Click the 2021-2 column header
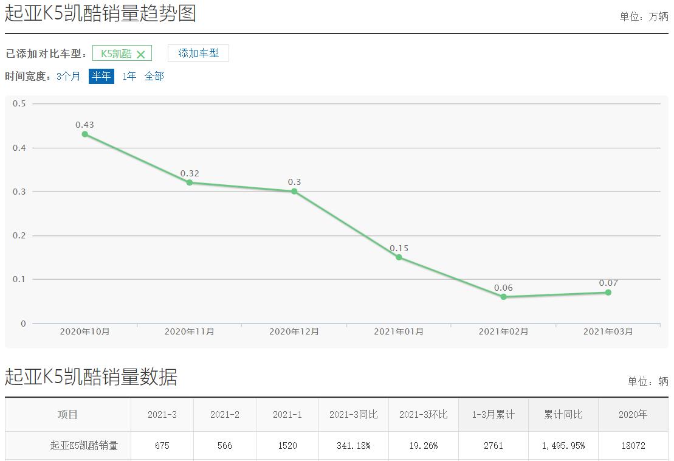 [225, 415]
